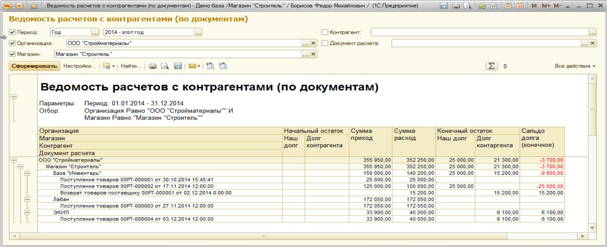This screenshot has height=247, width=607.
Task: Print using the title bar printer icon
Action: click(456, 6)
